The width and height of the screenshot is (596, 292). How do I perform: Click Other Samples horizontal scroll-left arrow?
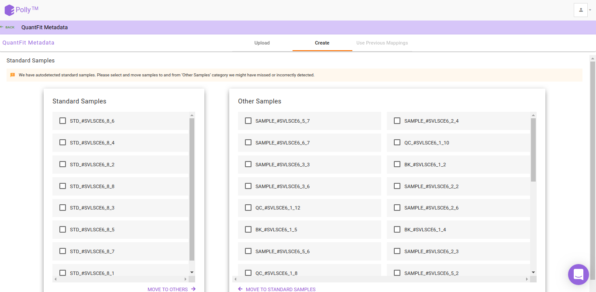(235, 279)
